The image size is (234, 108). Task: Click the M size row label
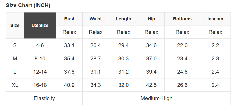[x=15, y=59]
